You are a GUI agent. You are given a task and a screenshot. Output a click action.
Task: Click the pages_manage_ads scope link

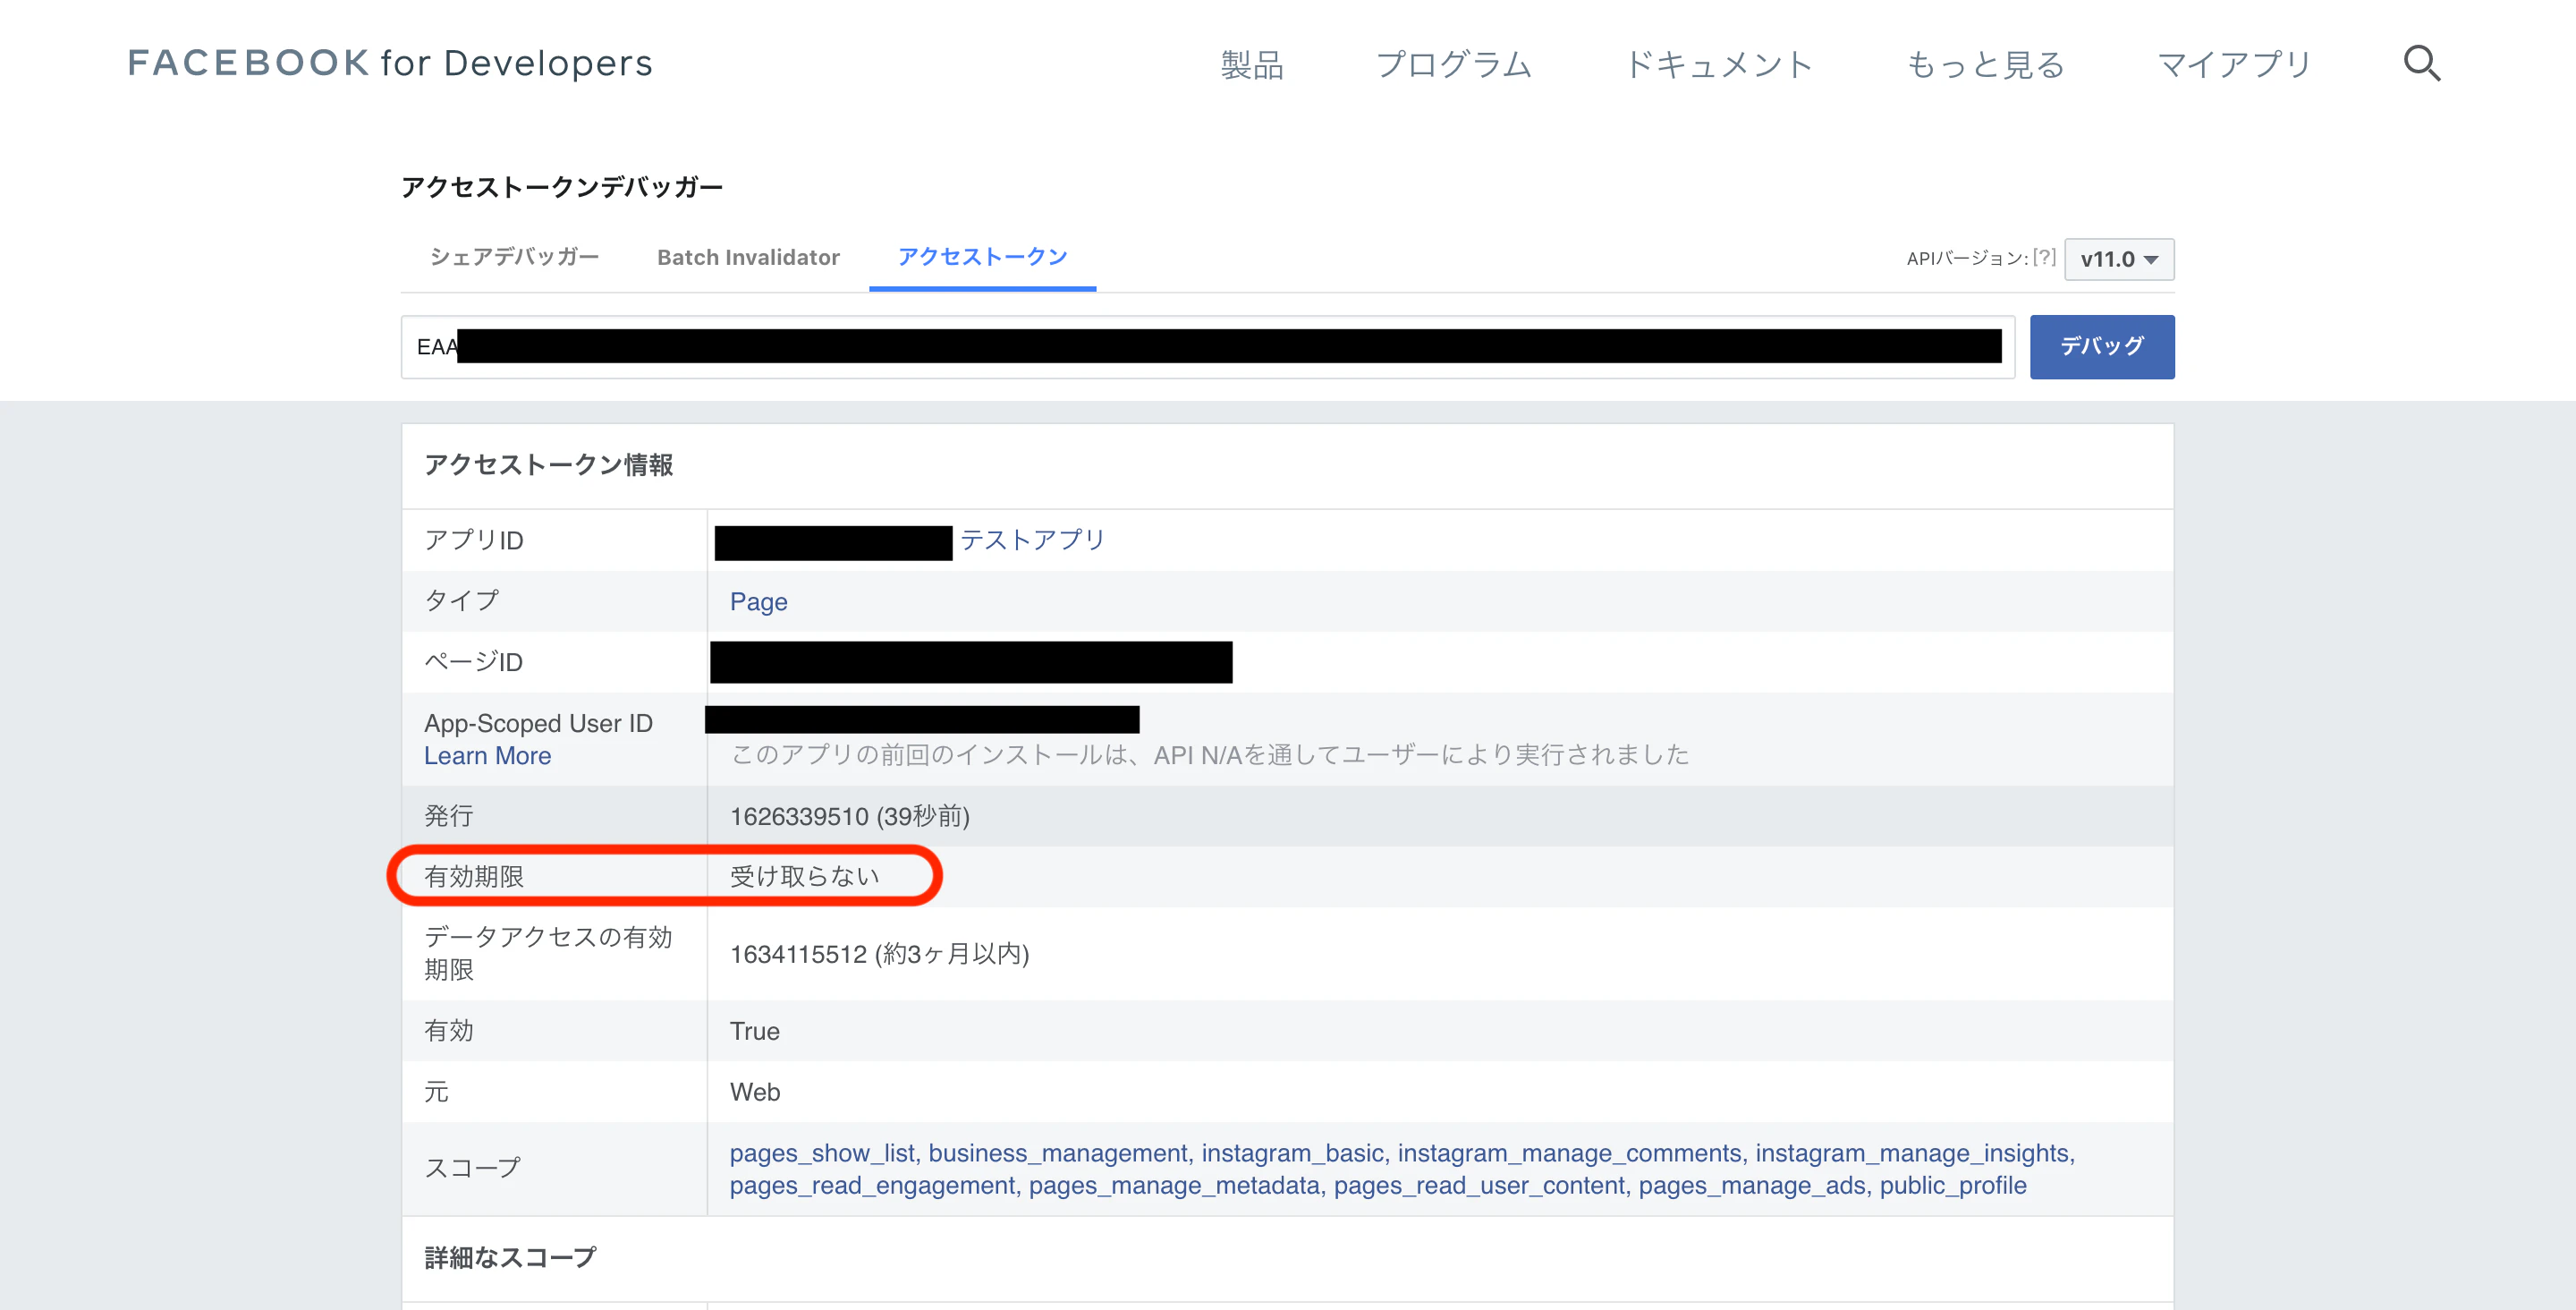tap(1752, 1185)
